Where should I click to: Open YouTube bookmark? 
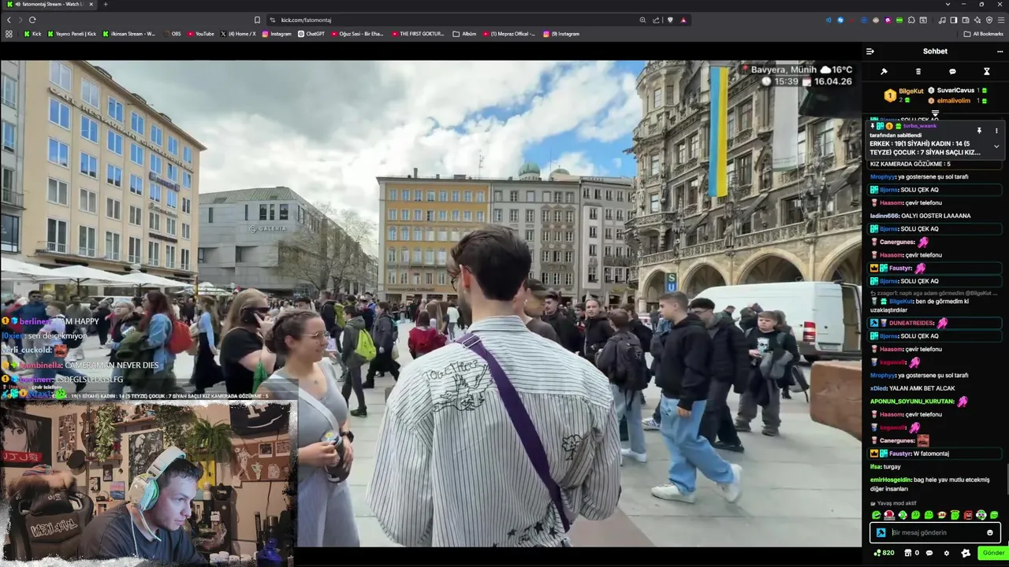(201, 34)
